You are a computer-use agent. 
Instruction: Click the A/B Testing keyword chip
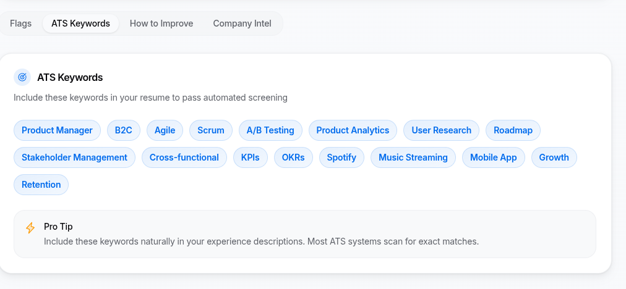(x=270, y=130)
